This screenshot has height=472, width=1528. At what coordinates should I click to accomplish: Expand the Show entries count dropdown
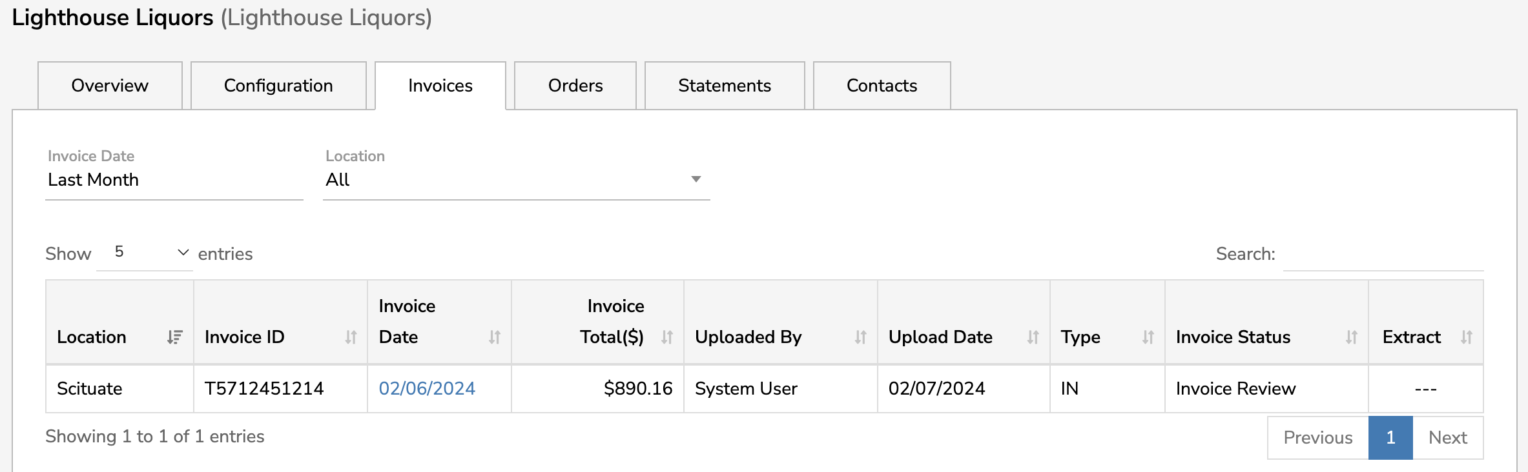click(x=145, y=253)
